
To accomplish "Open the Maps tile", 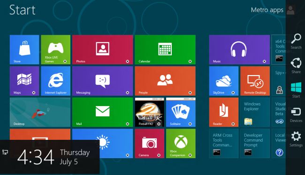I will click(x=24, y=81).
